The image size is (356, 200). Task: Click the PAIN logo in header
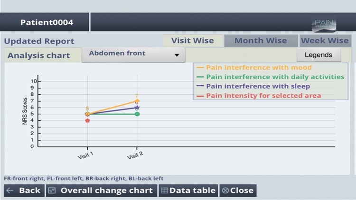324,24
